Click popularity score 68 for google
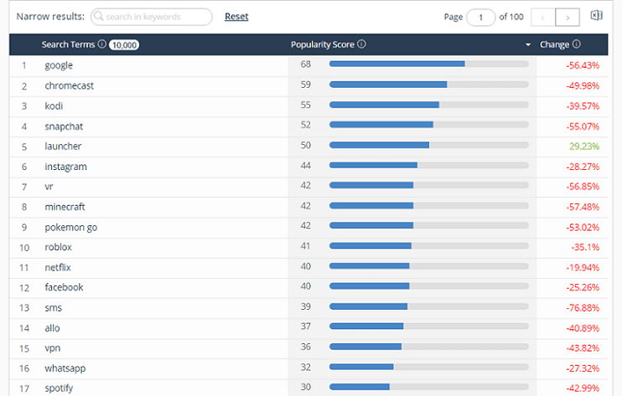Viewport: 622px width, 396px height. coord(305,64)
